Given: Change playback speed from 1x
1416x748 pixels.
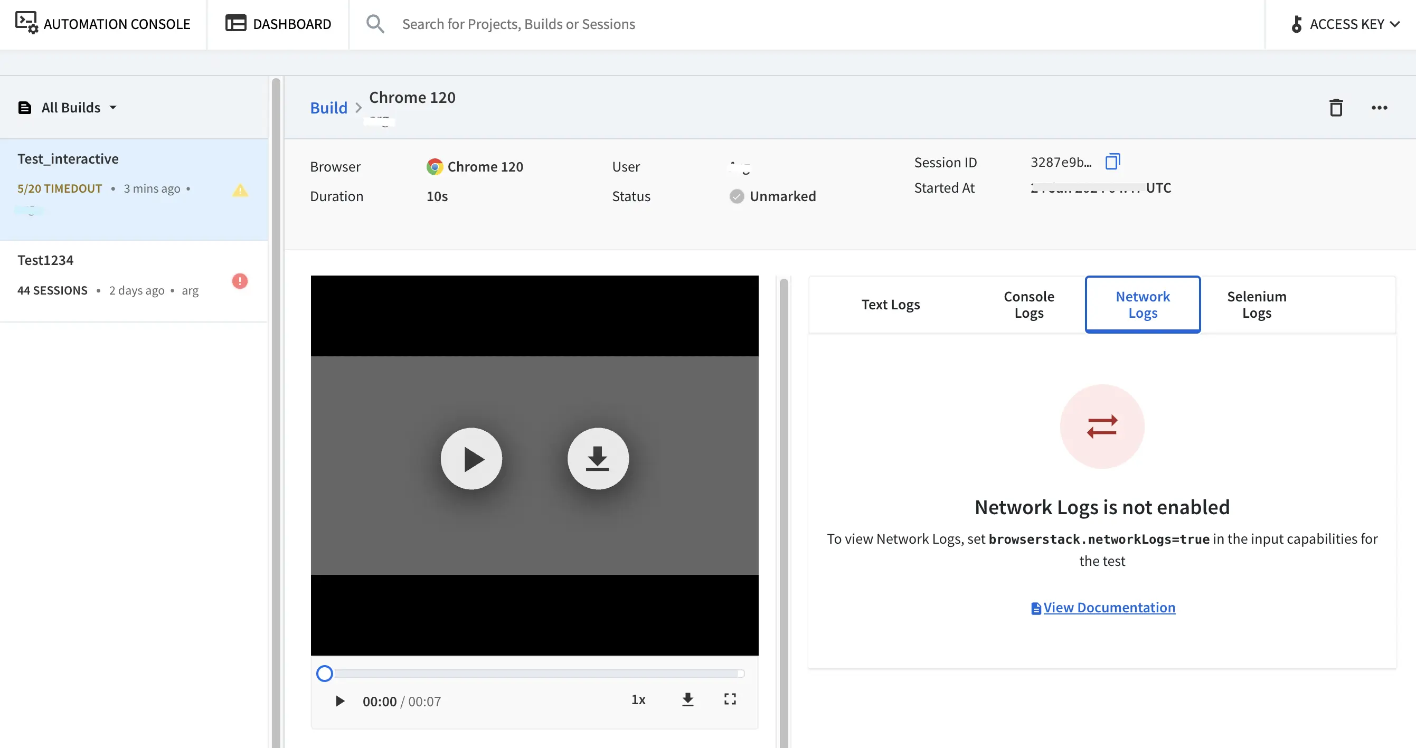Looking at the screenshot, I should (638, 699).
